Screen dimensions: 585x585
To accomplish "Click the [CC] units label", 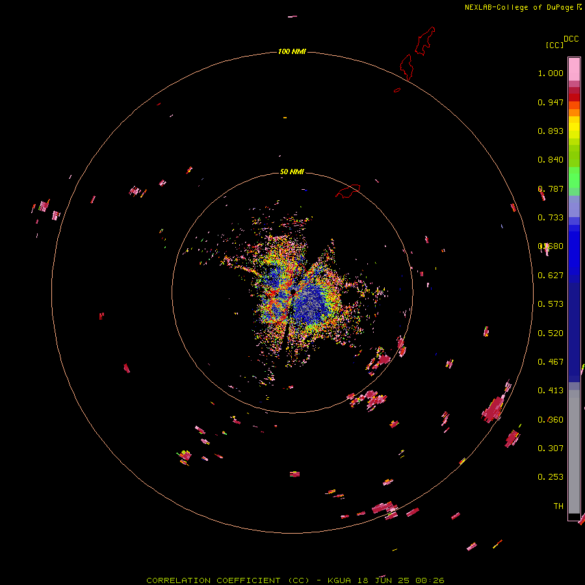I will click(554, 45).
